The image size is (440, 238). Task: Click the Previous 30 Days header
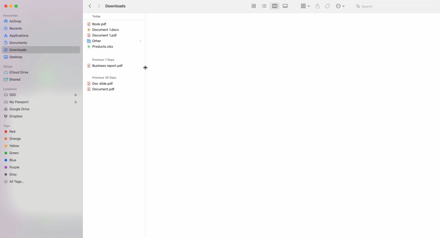click(x=104, y=78)
